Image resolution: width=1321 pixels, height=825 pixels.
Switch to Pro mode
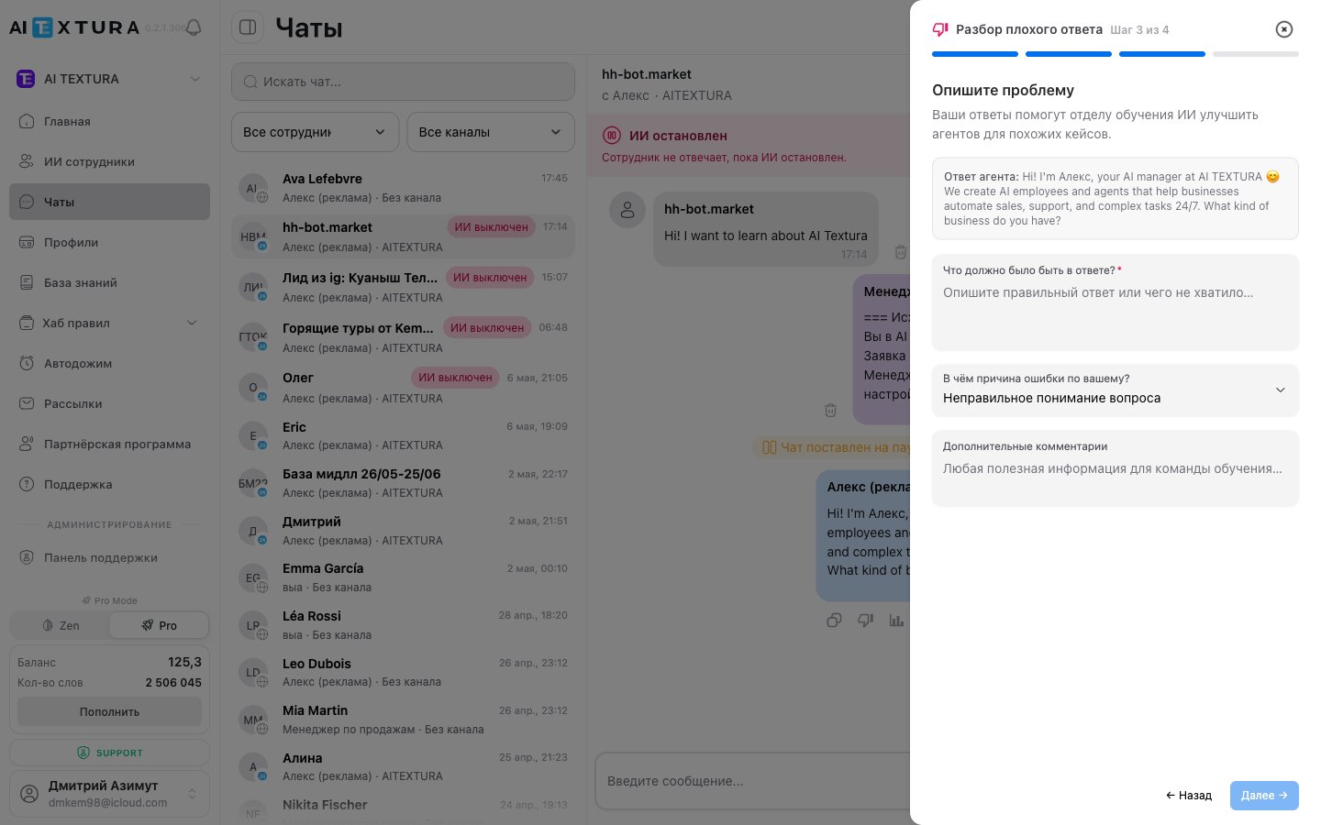tap(159, 625)
